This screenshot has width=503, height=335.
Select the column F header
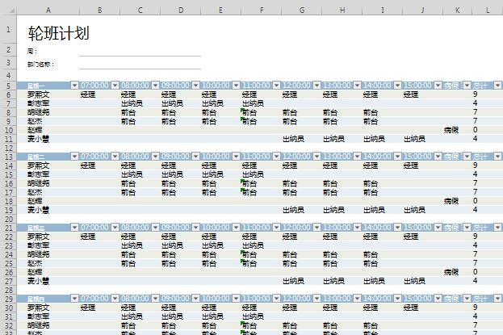[261, 10]
